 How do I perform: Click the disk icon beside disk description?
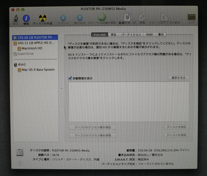click(x=20, y=152)
